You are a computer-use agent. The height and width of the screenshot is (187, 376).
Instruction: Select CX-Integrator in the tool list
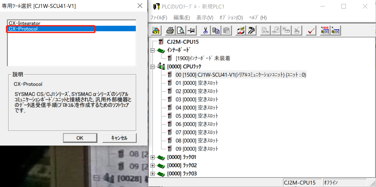[x=24, y=23]
